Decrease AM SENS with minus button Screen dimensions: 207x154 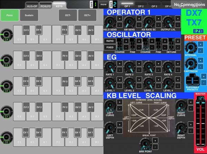click(139, 25)
